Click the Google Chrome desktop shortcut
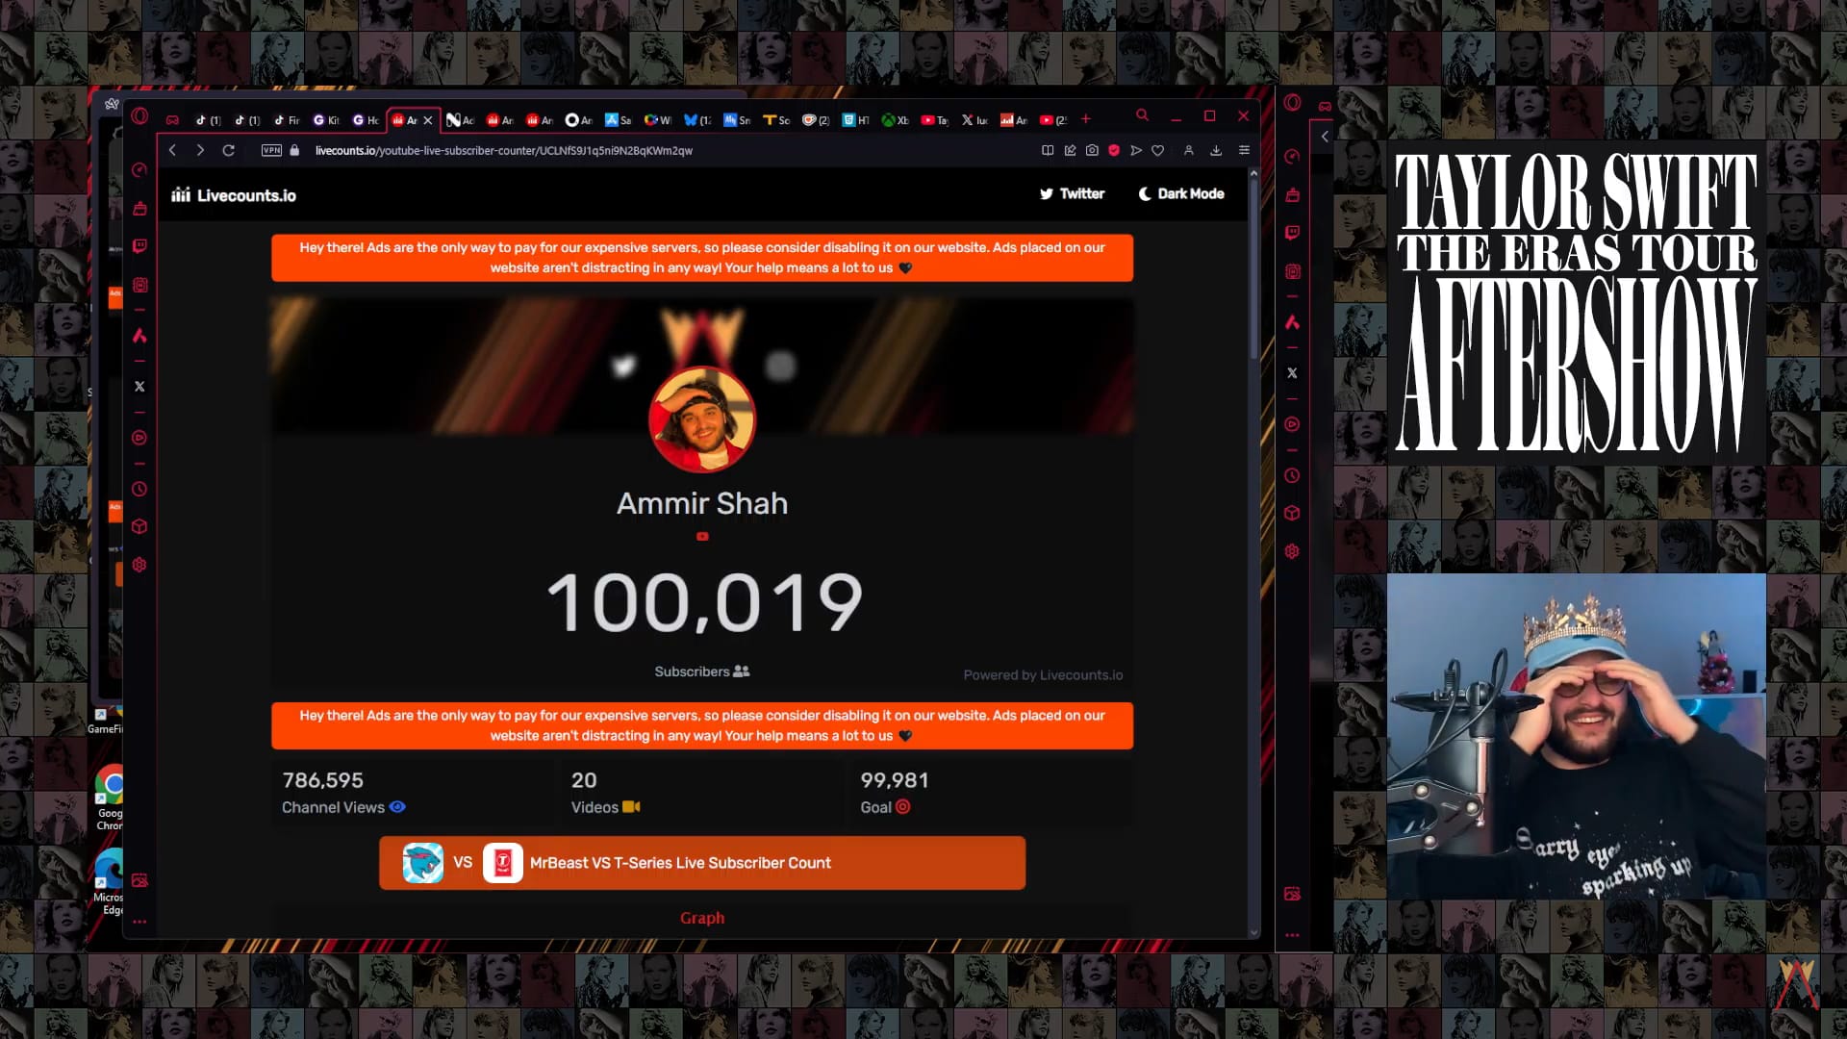This screenshot has height=1039, width=1847. (x=110, y=798)
